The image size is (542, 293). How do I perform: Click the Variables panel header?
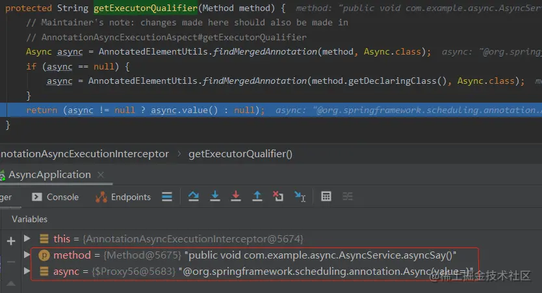coord(29,219)
